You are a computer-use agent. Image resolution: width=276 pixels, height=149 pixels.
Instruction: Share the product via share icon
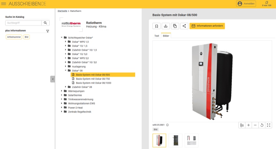(184, 26)
